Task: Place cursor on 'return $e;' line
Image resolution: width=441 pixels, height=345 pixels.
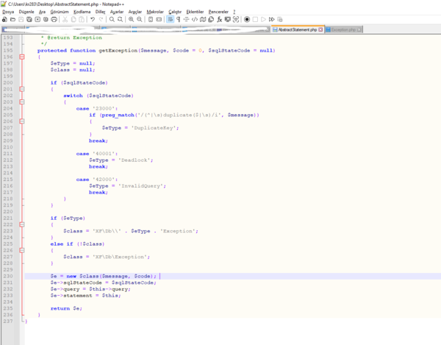Action: tap(66, 308)
